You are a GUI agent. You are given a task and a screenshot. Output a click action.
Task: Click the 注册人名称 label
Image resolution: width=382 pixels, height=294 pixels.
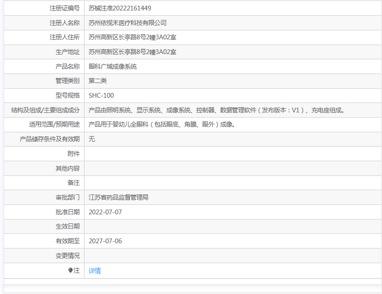point(65,23)
